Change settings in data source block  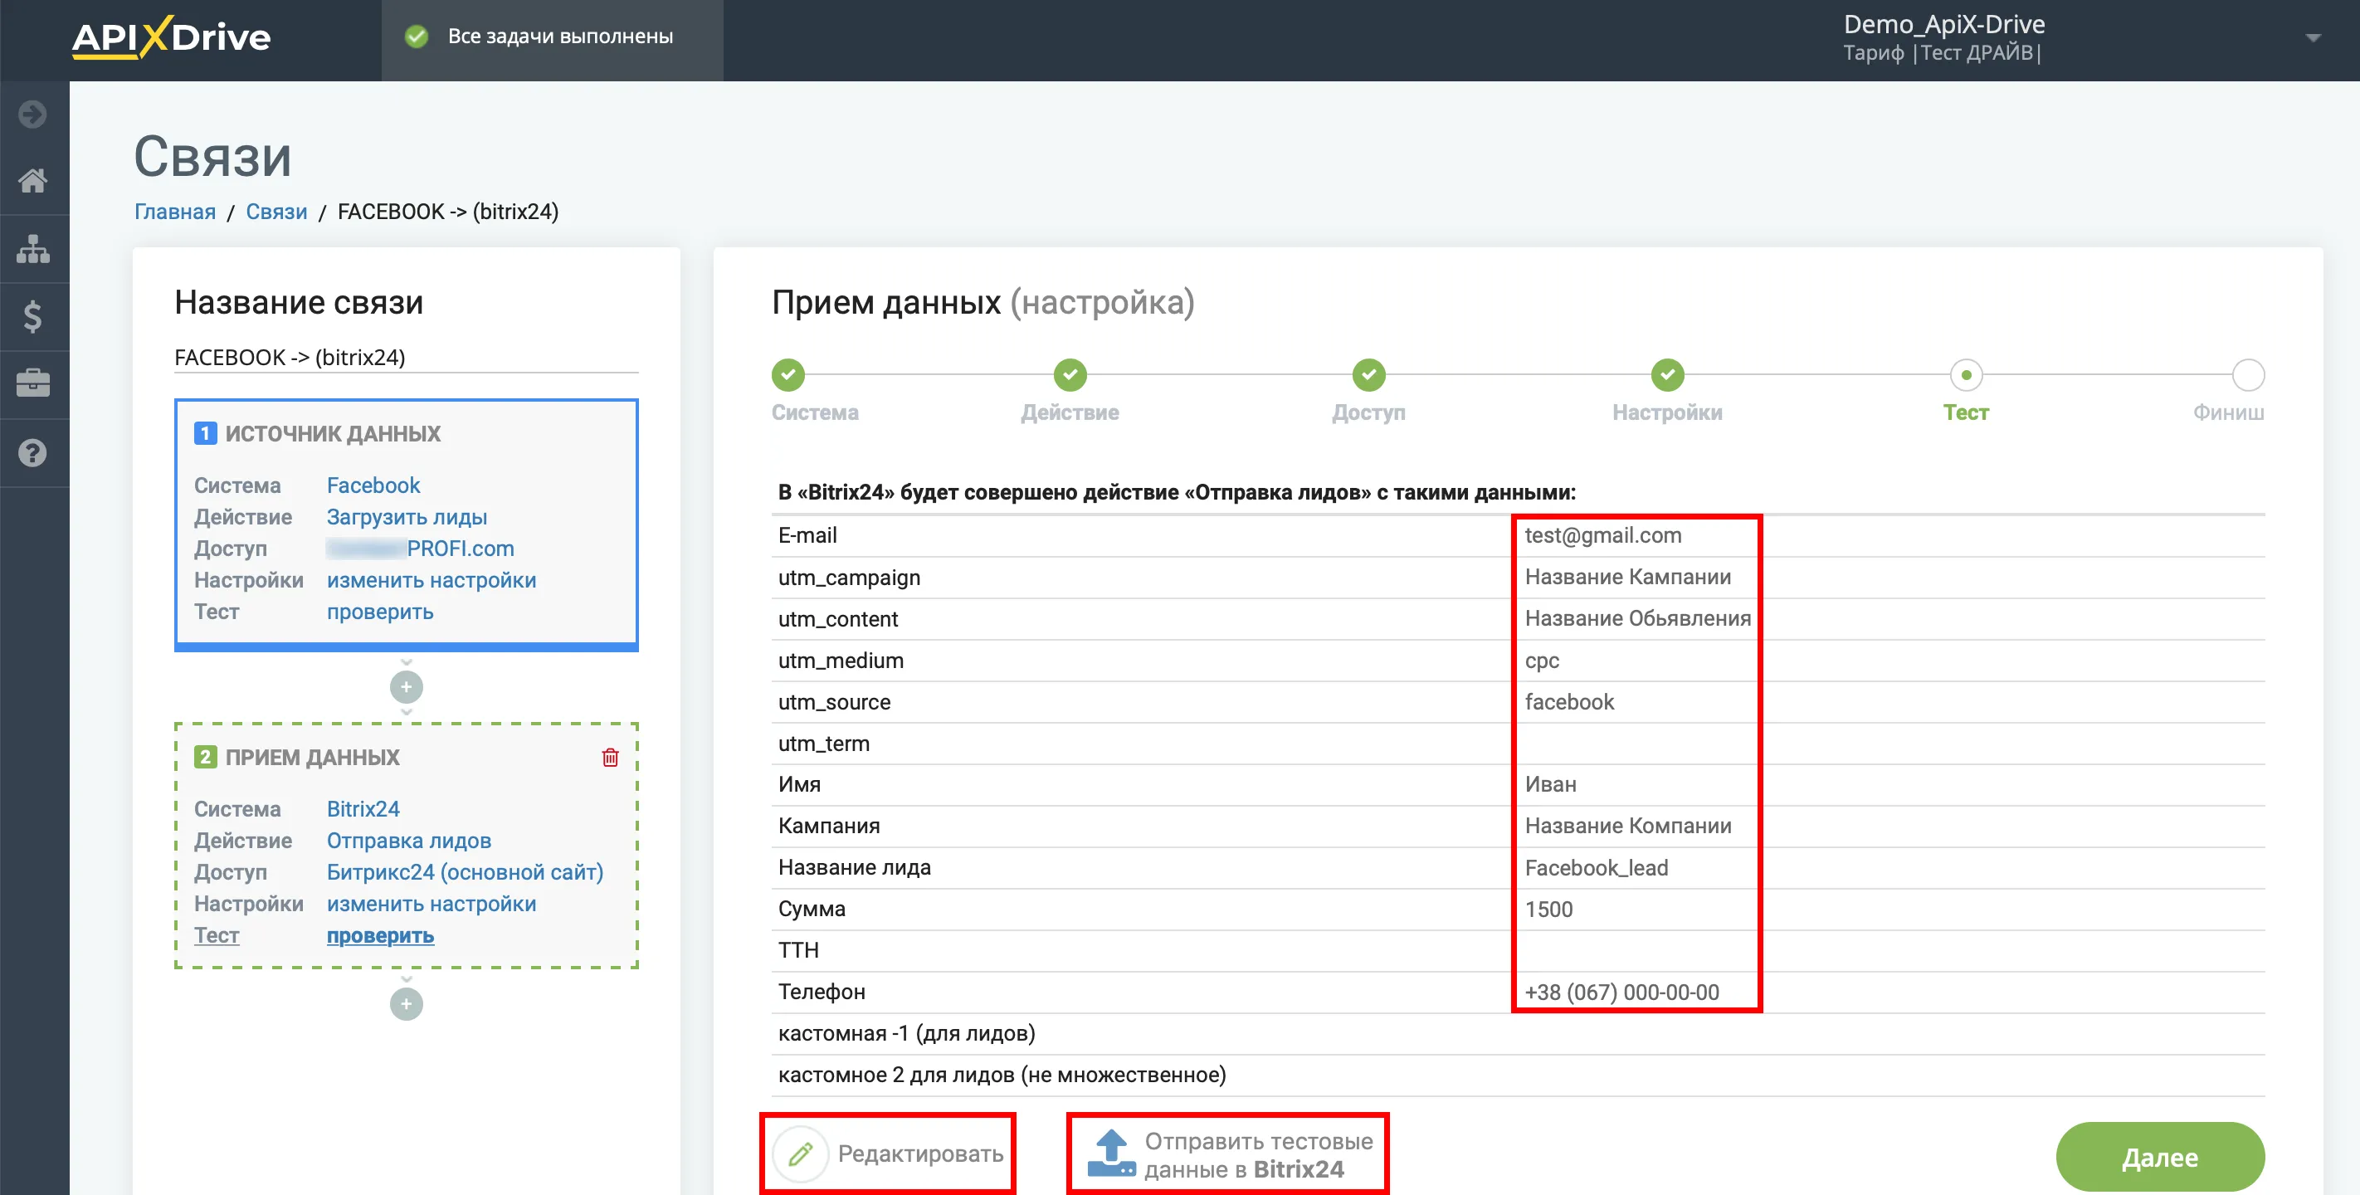click(432, 580)
